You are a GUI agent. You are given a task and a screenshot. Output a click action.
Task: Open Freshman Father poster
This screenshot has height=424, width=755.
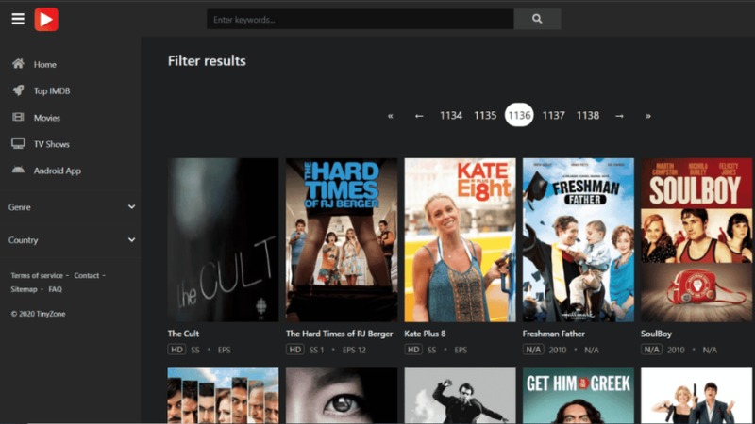click(579, 240)
